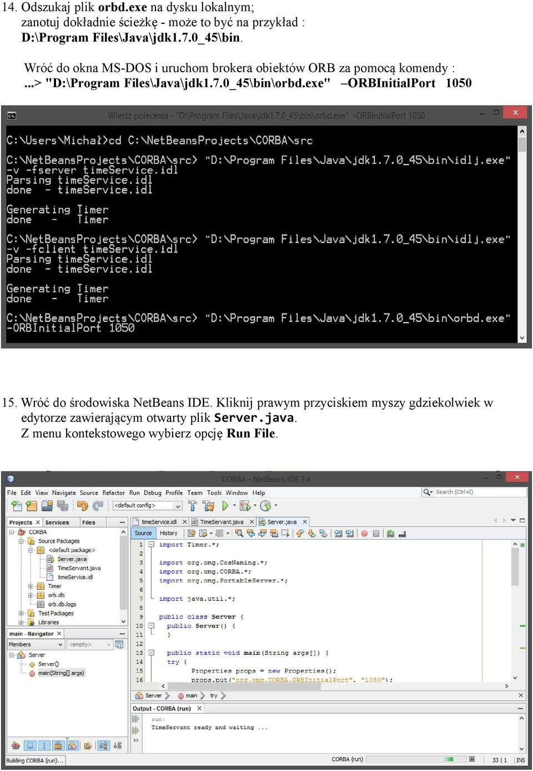Click the NetBeans cube title bar icon
Screen dimensions: 533x771
(10, 479)
